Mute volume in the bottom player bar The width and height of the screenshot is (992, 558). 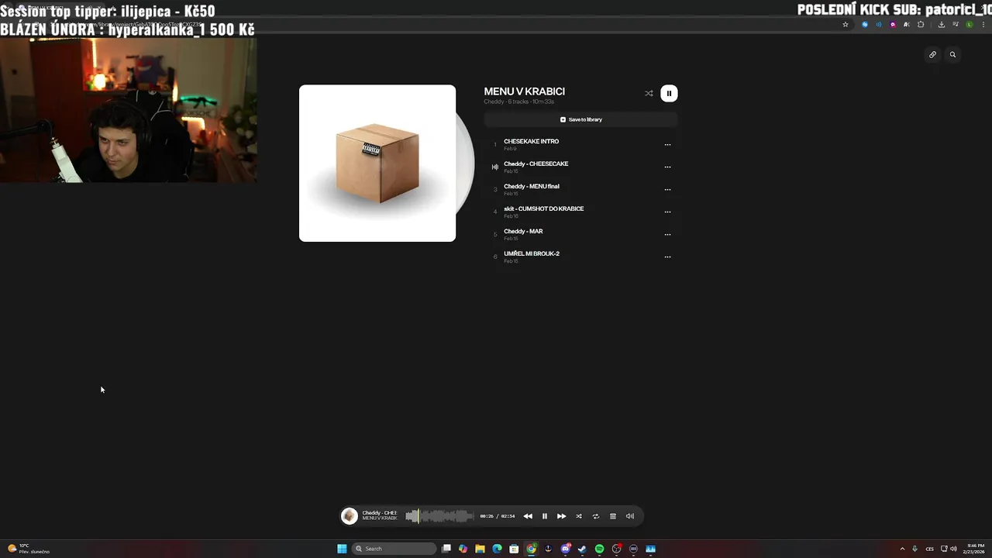coord(630,516)
